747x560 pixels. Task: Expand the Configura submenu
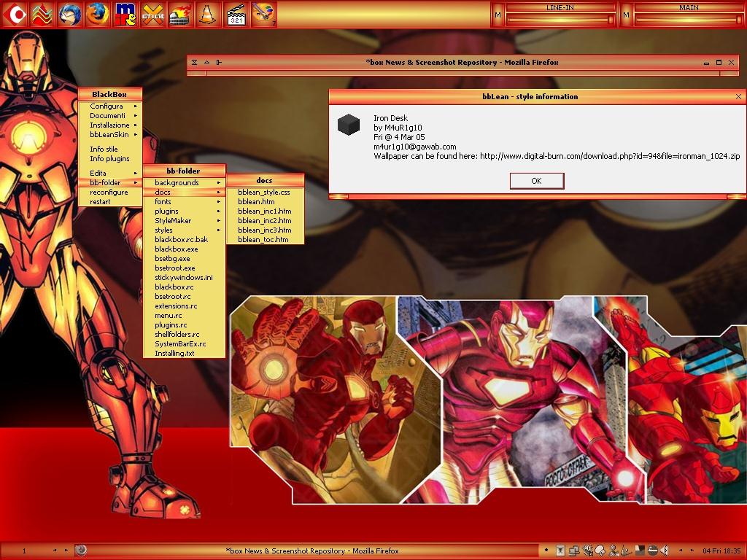coord(110,106)
